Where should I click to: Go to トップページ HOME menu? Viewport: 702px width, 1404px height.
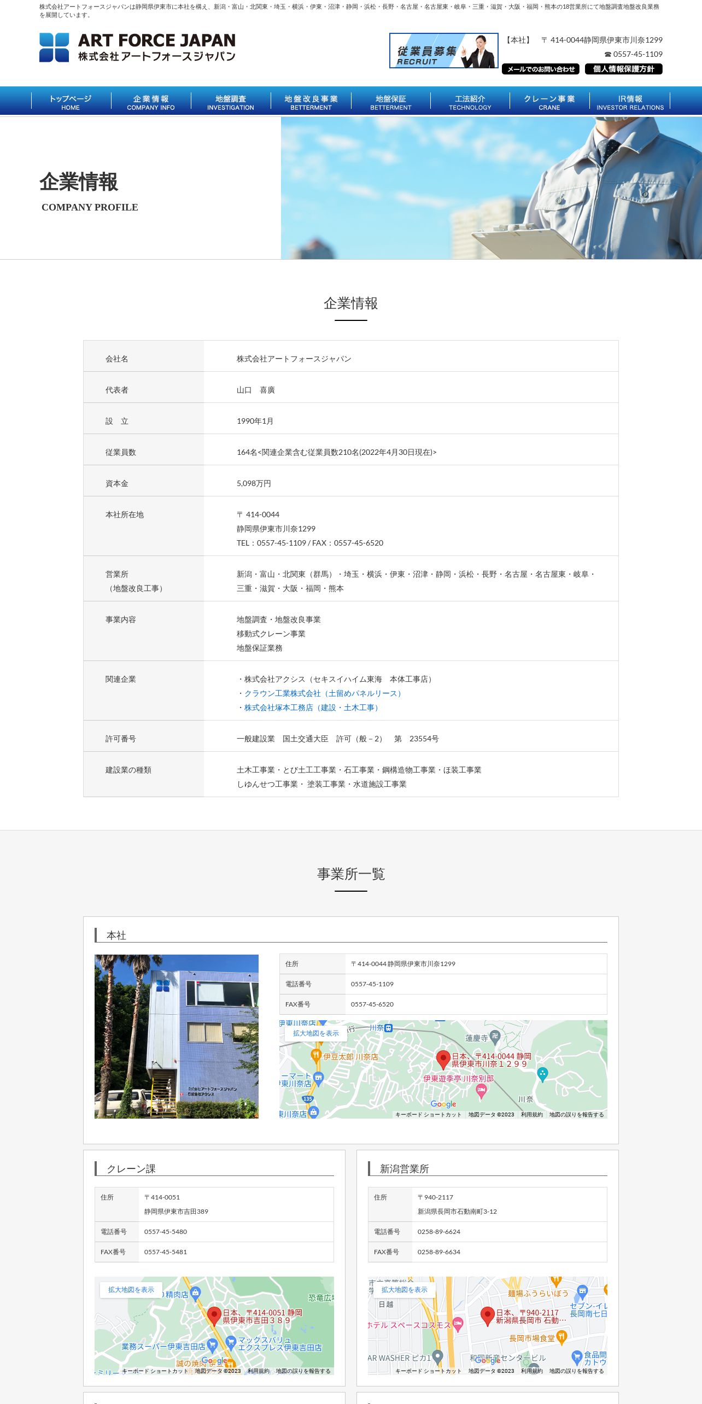tap(71, 102)
